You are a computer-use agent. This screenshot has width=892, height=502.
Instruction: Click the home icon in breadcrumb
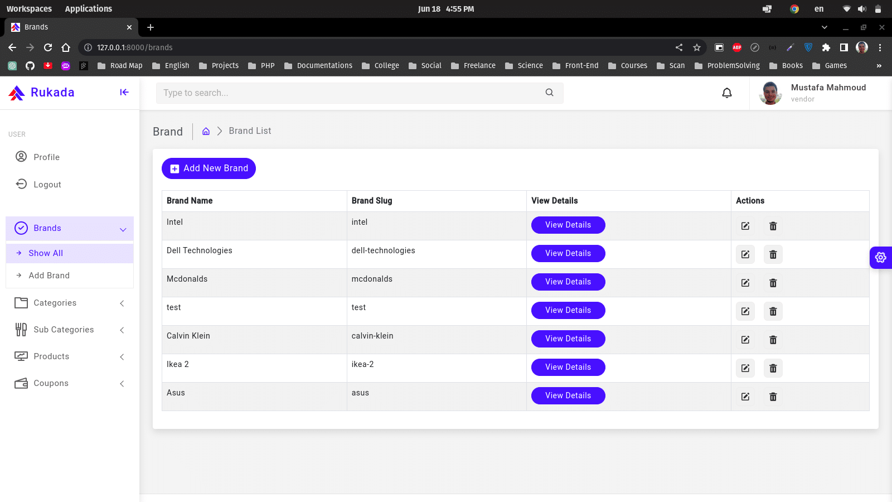(206, 131)
